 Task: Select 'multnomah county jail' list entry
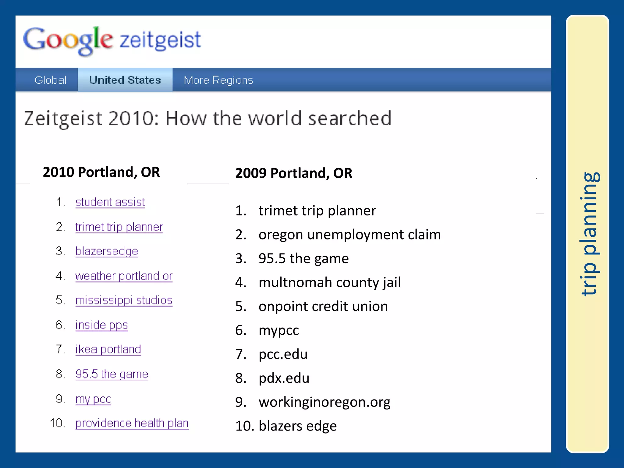(x=330, y=282)
